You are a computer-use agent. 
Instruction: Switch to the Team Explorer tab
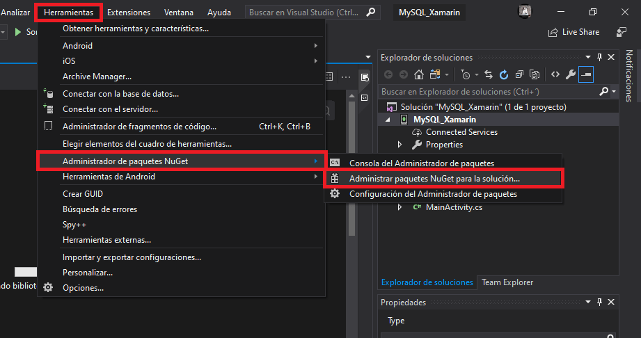(x=507, y=282)
